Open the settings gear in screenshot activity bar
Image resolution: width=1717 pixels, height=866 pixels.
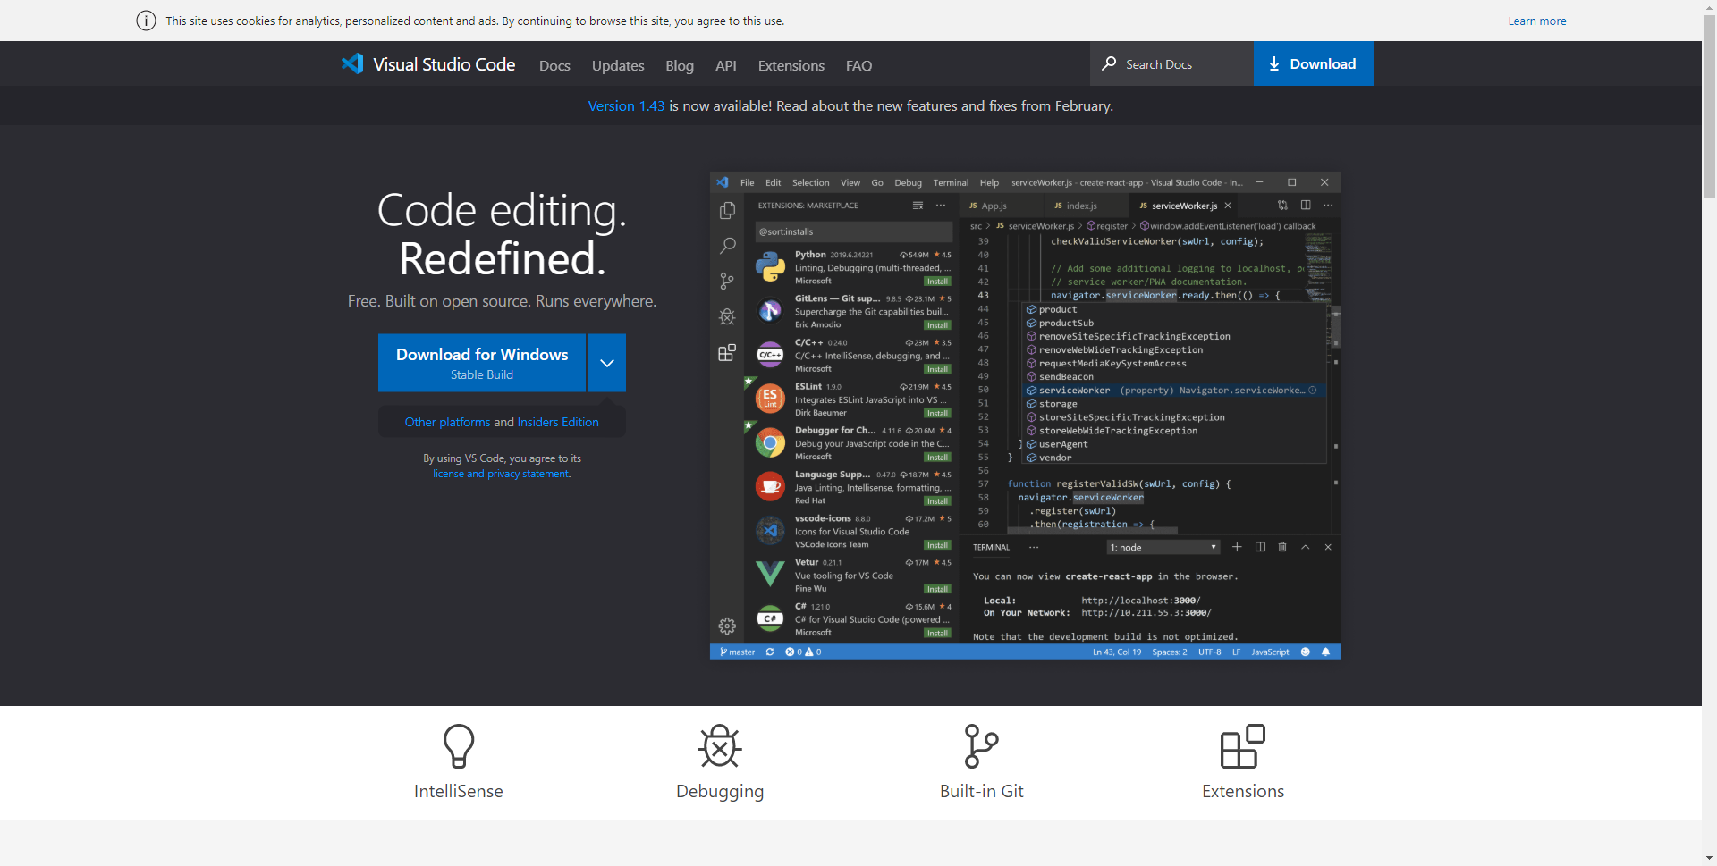[x=727, y=626]
